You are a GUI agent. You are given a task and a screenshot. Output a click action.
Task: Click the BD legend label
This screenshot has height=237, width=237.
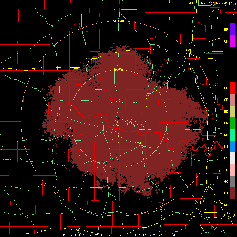(226, 112)
